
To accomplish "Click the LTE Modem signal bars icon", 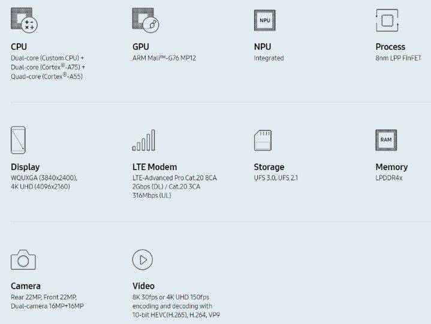I will coord(144,140).
